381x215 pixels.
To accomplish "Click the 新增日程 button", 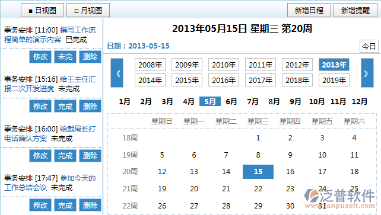I will (309, 10).
